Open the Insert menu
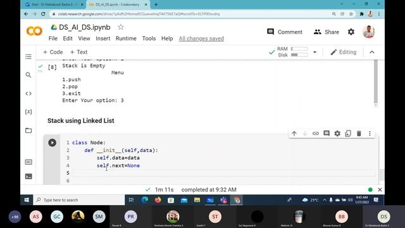 (x=103, y=39)
